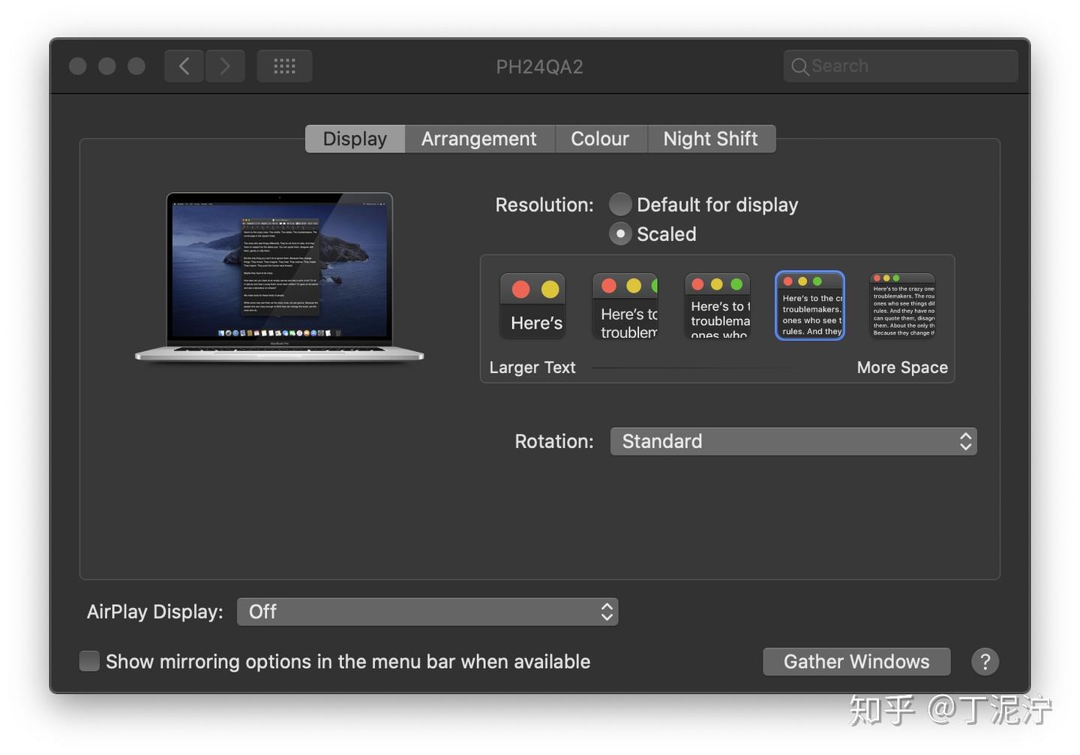Open the Night Shift tab
1080x755 pixels.
pyautogui.click(x=710, y=139)
